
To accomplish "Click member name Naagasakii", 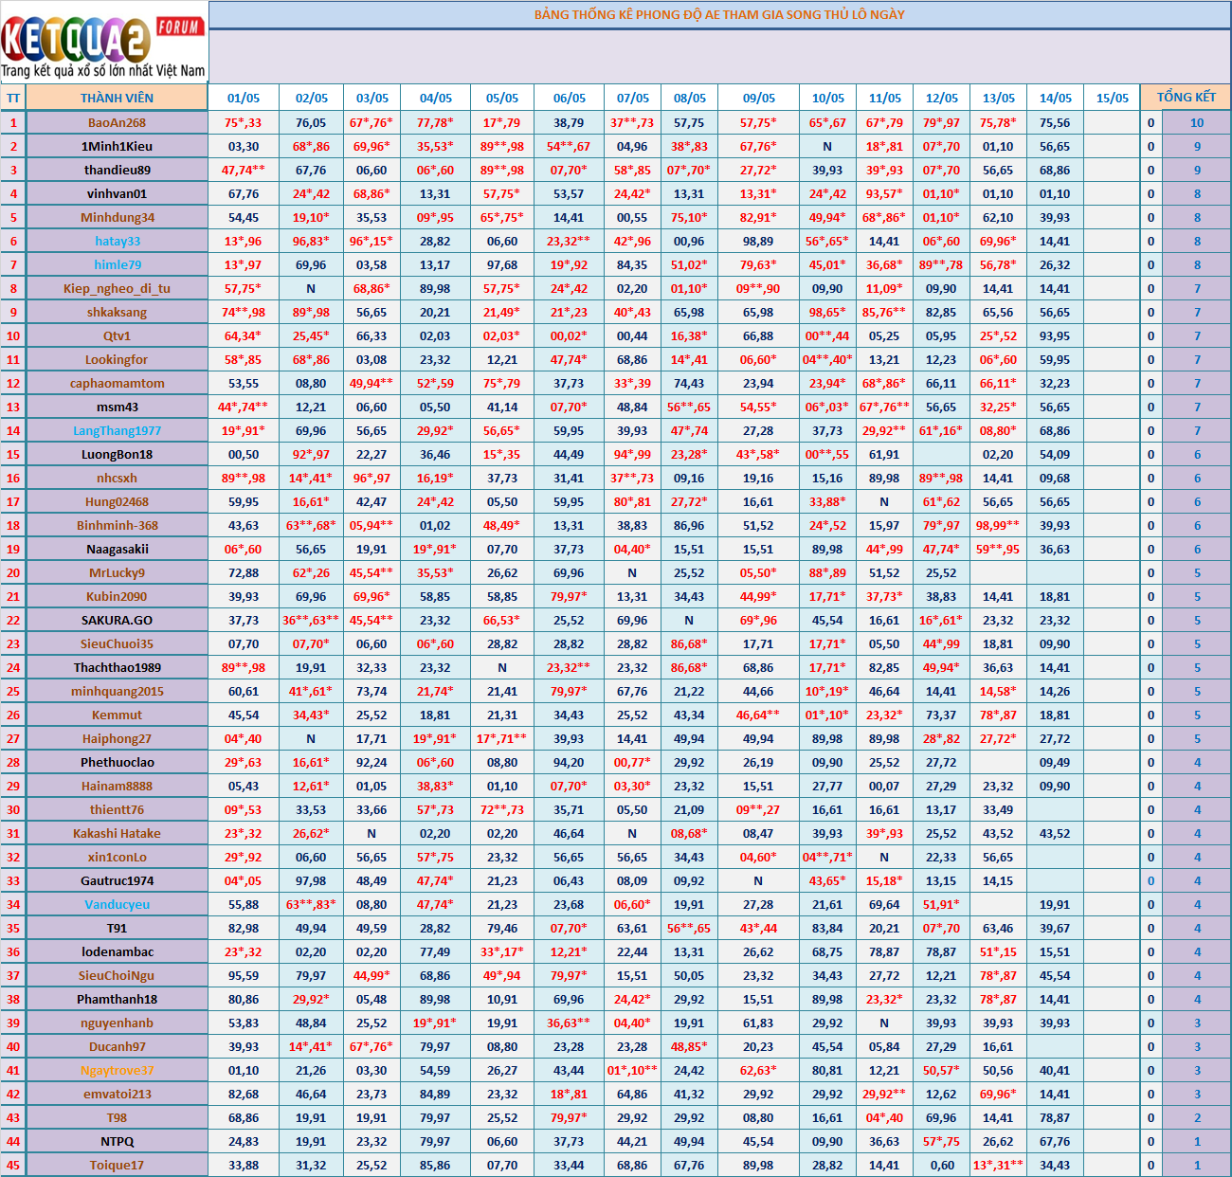I will [117, 549].
